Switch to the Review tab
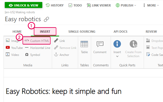 151,31
